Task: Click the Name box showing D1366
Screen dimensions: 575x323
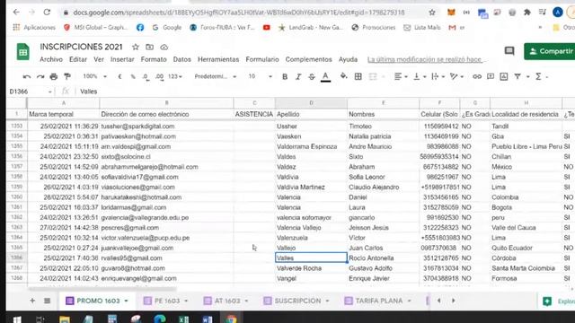Action: click(30, 92)
